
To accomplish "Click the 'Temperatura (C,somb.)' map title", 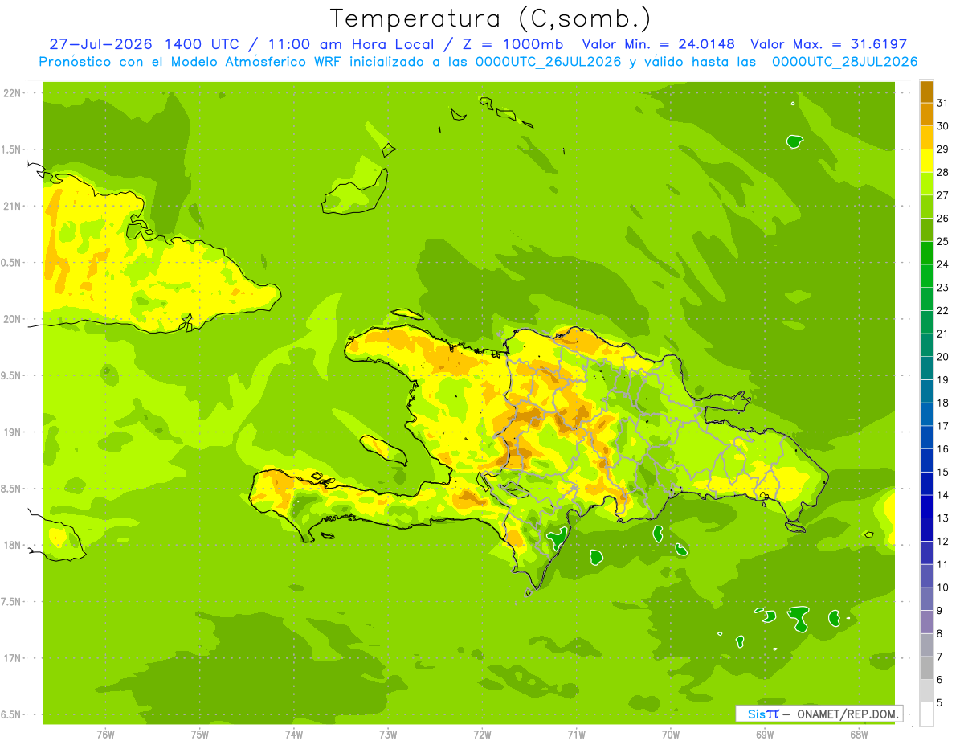I will tap(491, 18).
